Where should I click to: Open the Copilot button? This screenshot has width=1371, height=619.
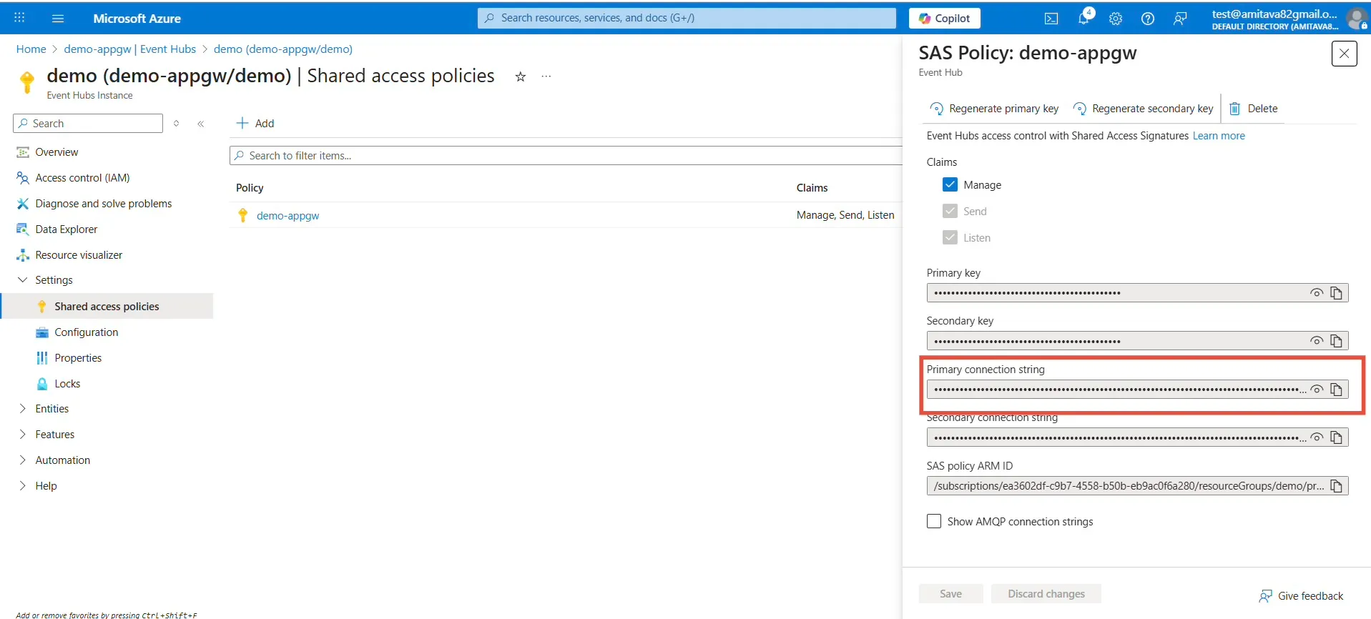click(944, 19)
